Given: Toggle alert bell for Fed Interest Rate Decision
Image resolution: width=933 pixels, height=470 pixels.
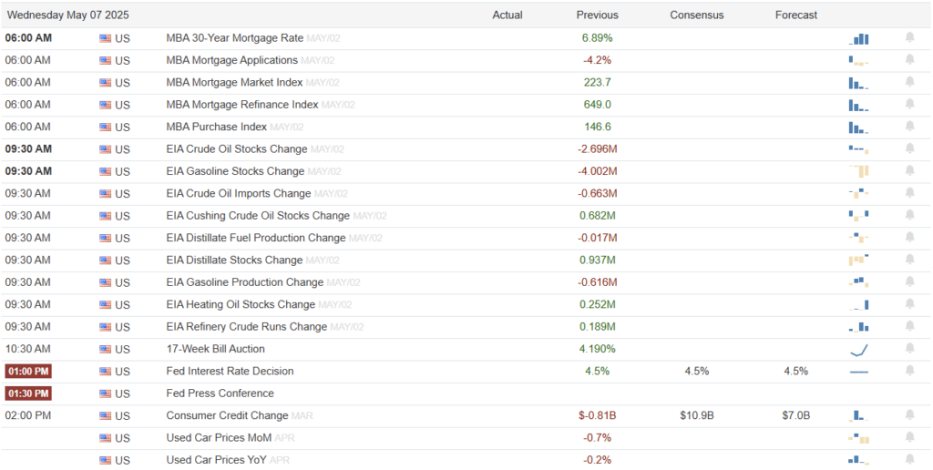Looking at the screenshot, I should coord(909,371).
